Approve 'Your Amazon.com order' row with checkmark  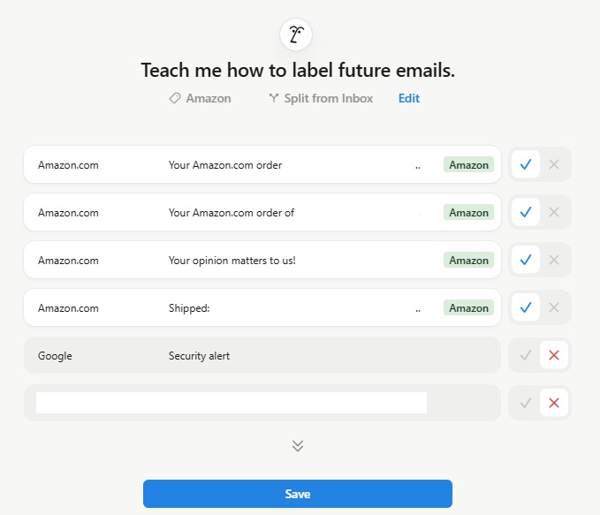point(526,164)
